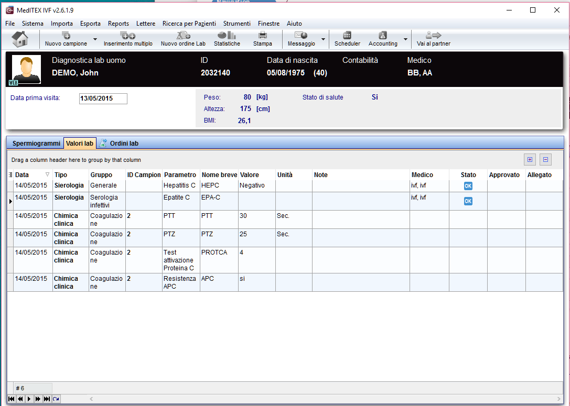Screen dimensions: 570x406
Task: Select the PTT parameter row cell
Action: click(x=181, y=220)
